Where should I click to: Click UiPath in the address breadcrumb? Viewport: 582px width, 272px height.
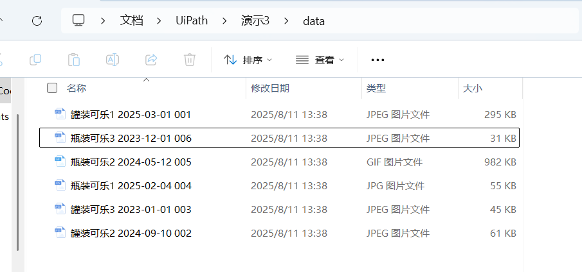coord(192,21)
